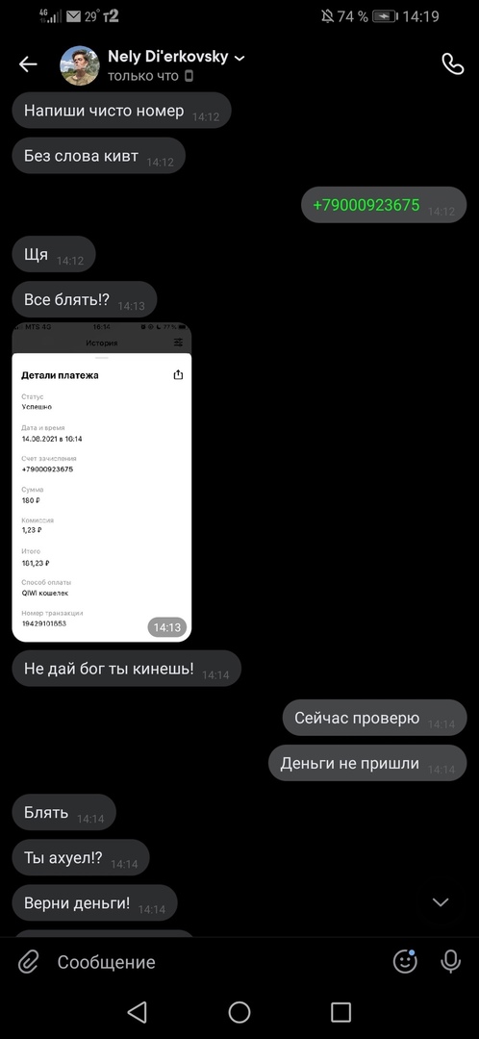Tap the 'Сейчас проверю' sent message
This screenshot has width=479, height=1039.
click(x=375, y=718)
